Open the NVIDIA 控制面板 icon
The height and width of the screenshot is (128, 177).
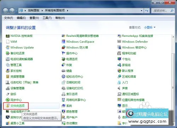pyautogui.click(x=8, y=36)
